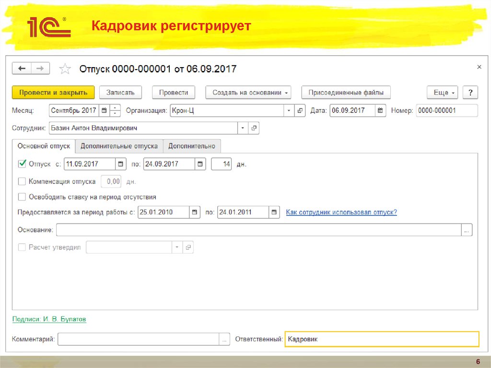Open the Еще menu
Screen dimensions: 491x368
(442, 92)
